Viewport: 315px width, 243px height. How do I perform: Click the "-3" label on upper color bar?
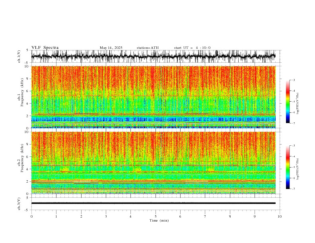point(294,80)
